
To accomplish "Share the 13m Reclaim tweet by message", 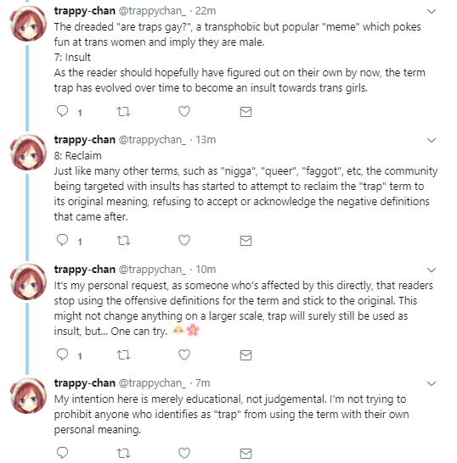I will pos(245,241).
